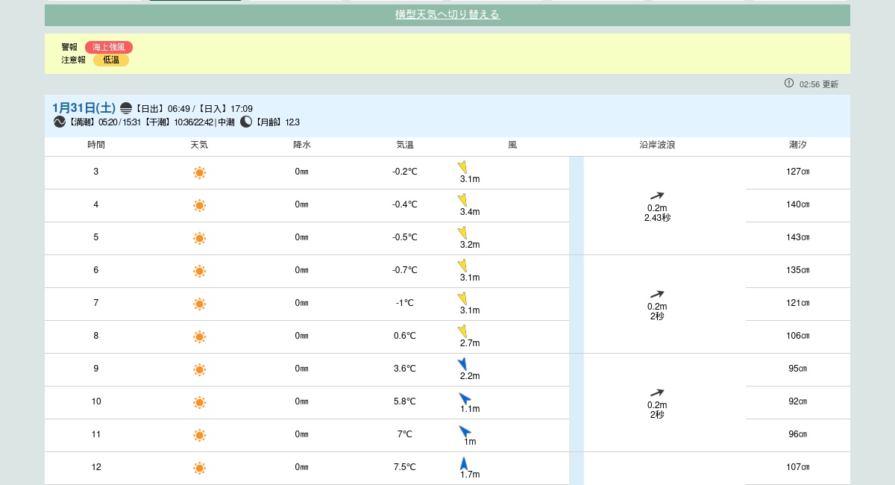The image size is (895, 485).
Task: Open the 海上強風 warning badge
Action: point(108,47)
